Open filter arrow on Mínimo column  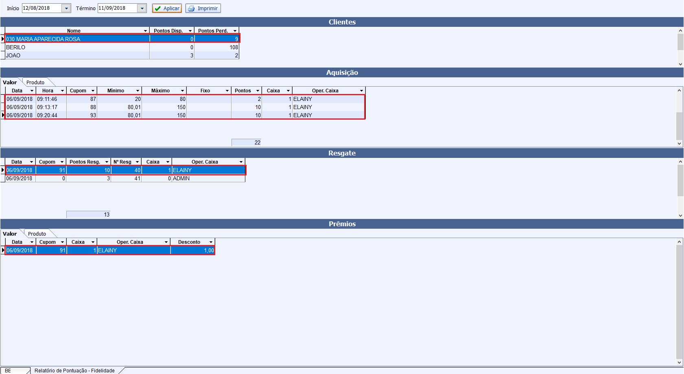(138, 91)
